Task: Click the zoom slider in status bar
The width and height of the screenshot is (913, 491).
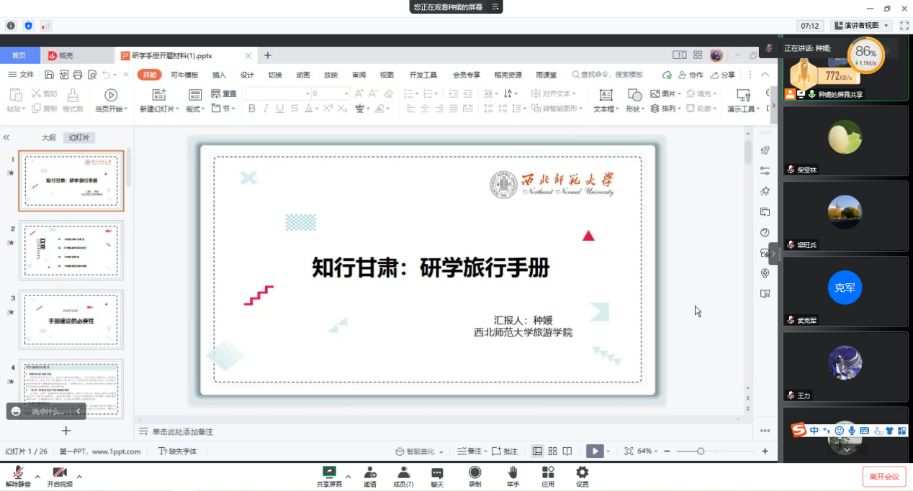Action: pos(701,451)
